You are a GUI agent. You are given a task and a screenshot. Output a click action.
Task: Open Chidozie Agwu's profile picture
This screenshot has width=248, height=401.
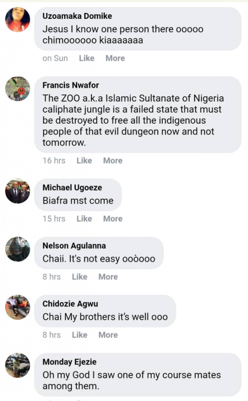point(18,307)
